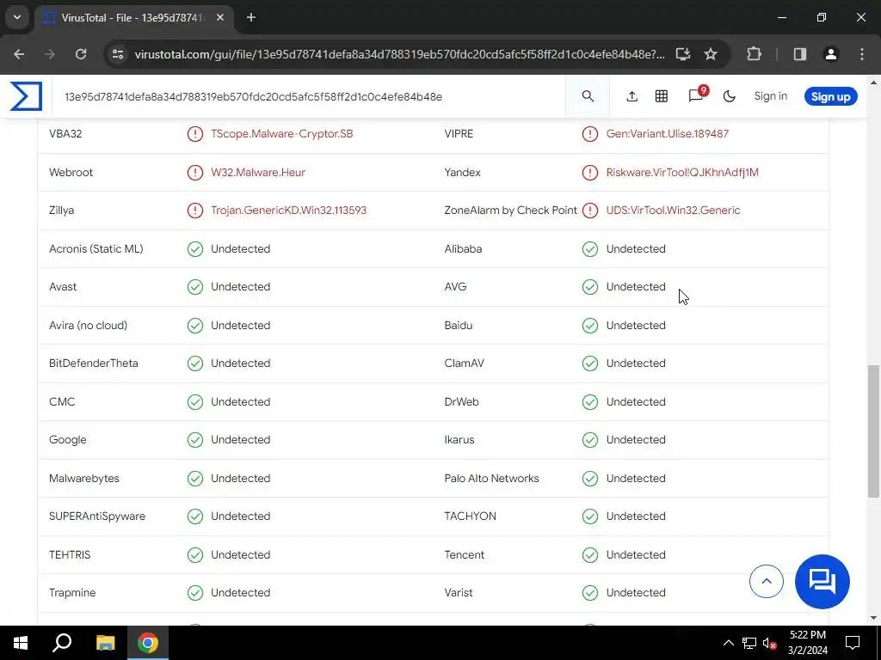Image resolution: width=881 pixels, height=660 pixels.
Task: Select the VirusTotal File tab
Action: (133, 18)
